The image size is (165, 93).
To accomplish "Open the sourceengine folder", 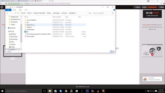I will (x=30, y=29).
